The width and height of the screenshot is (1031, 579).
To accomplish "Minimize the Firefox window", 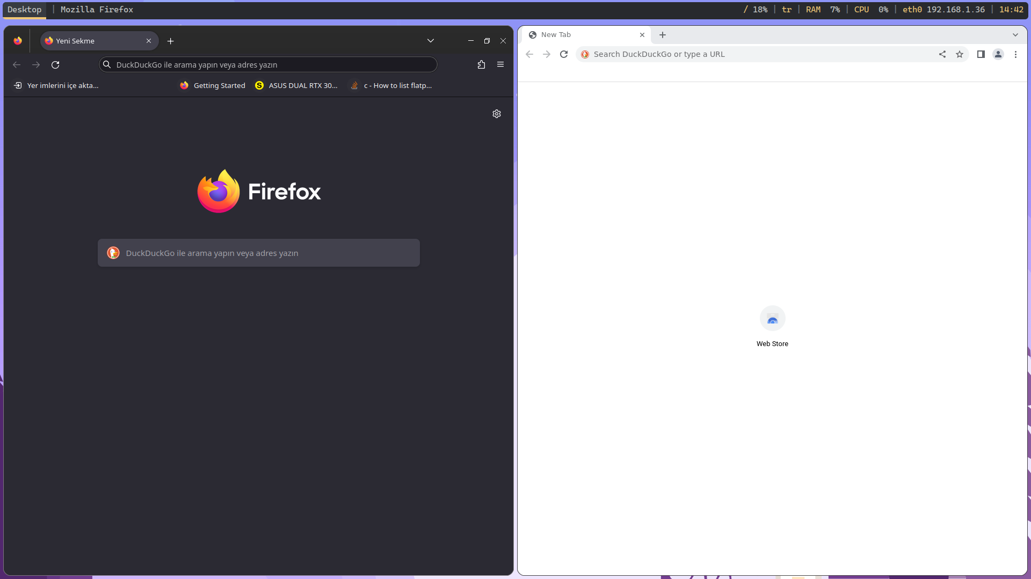I will point(471,41).
